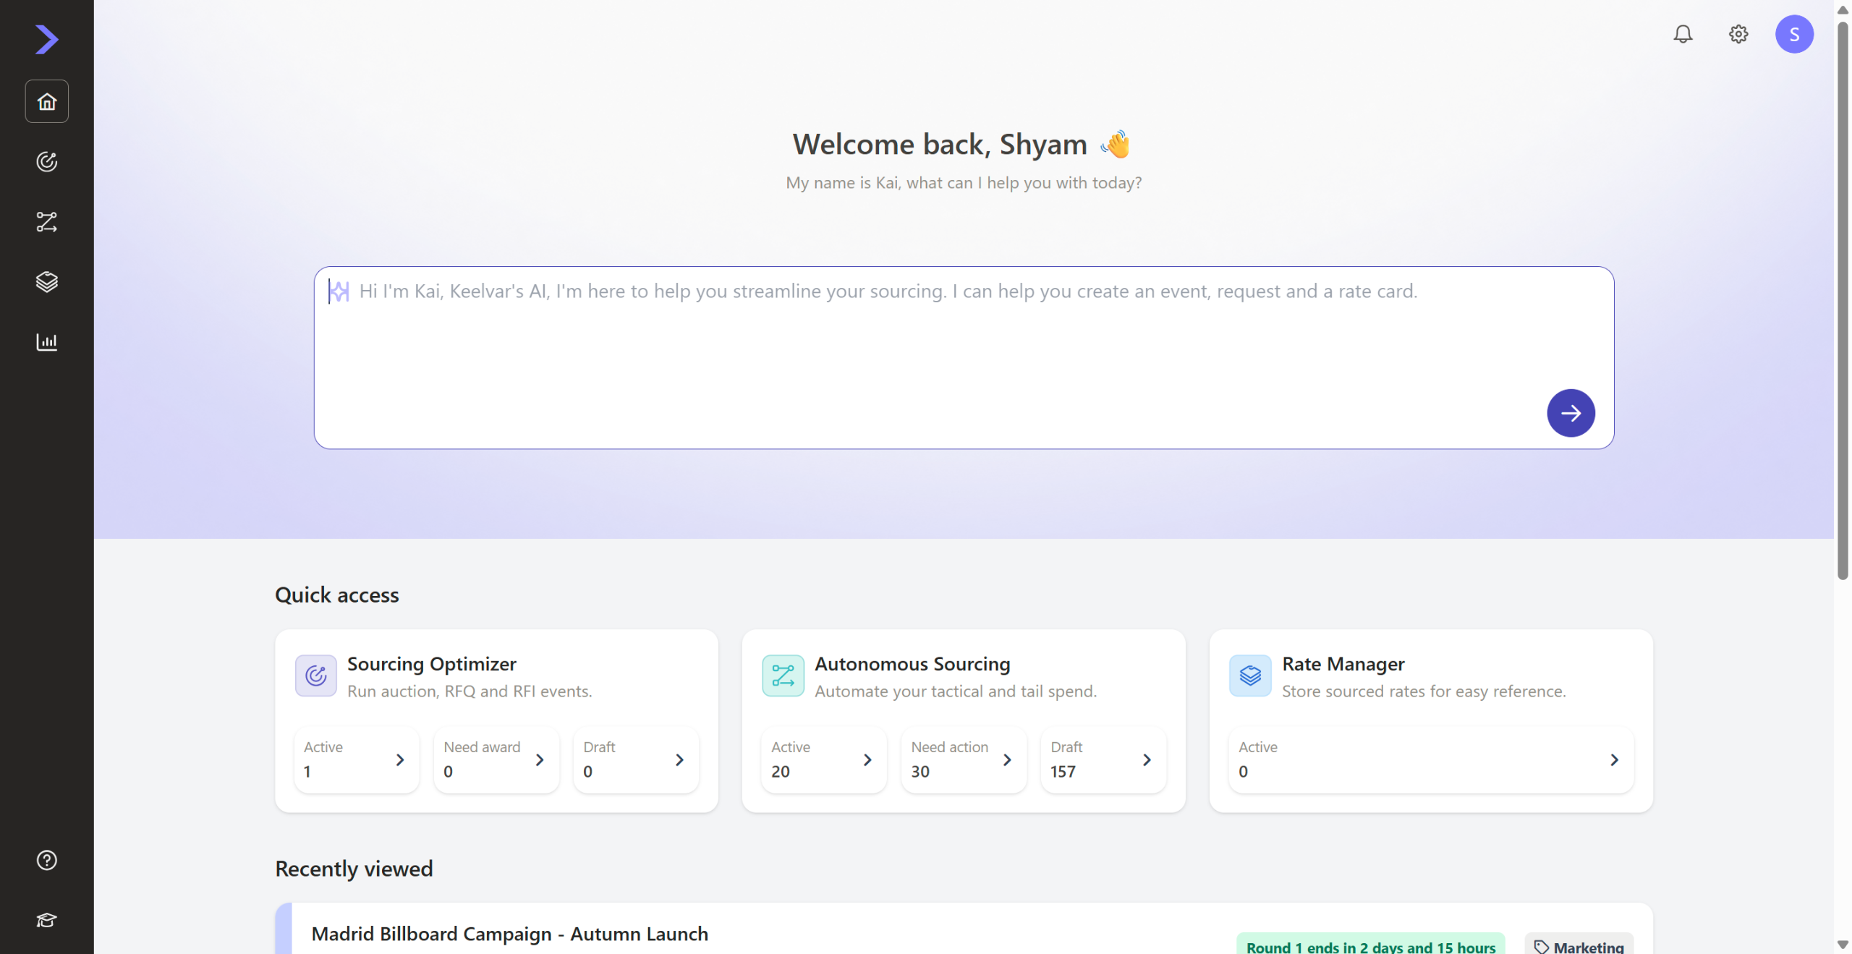Viewport: 1852px width, 954px height.
Task: Click the page vertical scrollbar
Action: point(1843,300)
